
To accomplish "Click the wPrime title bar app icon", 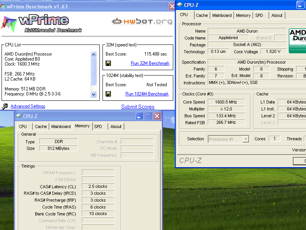I will click(x=3, y=6).
